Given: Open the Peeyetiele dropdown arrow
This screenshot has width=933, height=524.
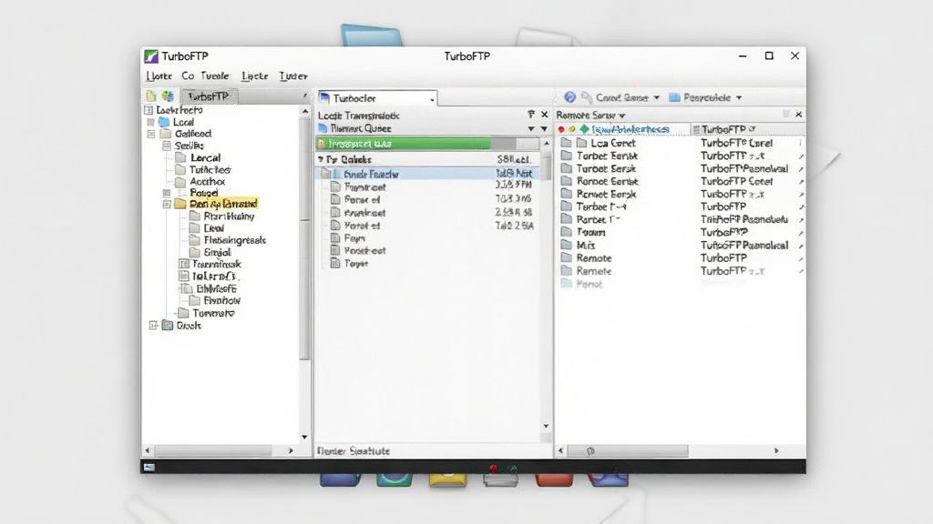Looking at the screenshot, I should [739, 97].
